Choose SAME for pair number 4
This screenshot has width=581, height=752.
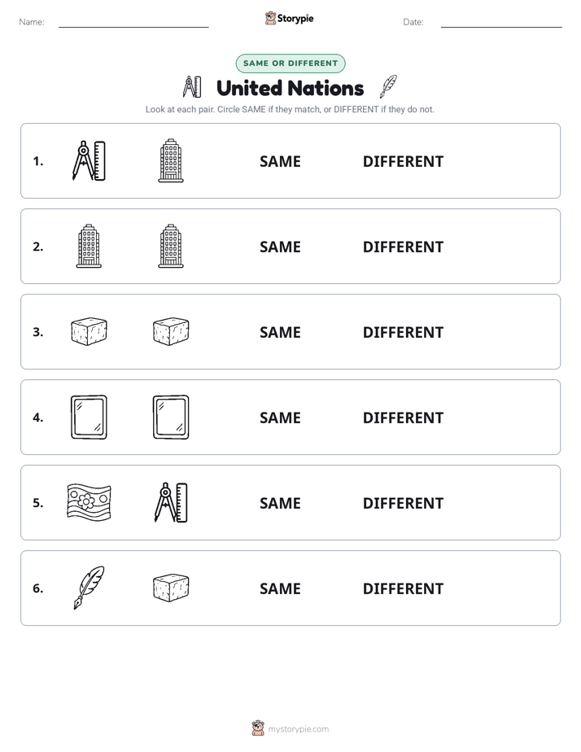click(x=280, y=418)
